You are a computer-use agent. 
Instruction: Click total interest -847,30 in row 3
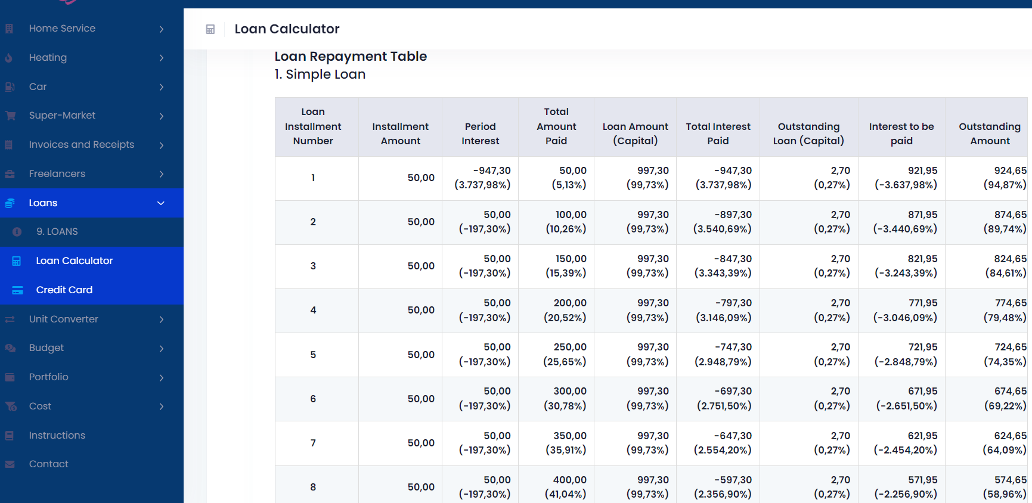tap(718, 266)
